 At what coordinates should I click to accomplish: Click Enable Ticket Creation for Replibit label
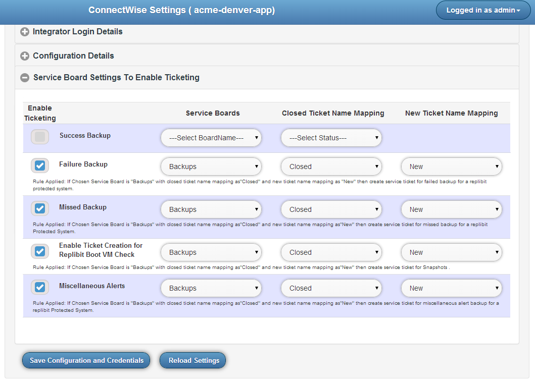pos(101,250)
